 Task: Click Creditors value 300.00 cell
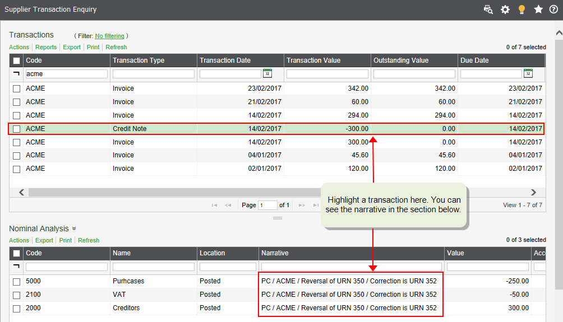[519, 308]
